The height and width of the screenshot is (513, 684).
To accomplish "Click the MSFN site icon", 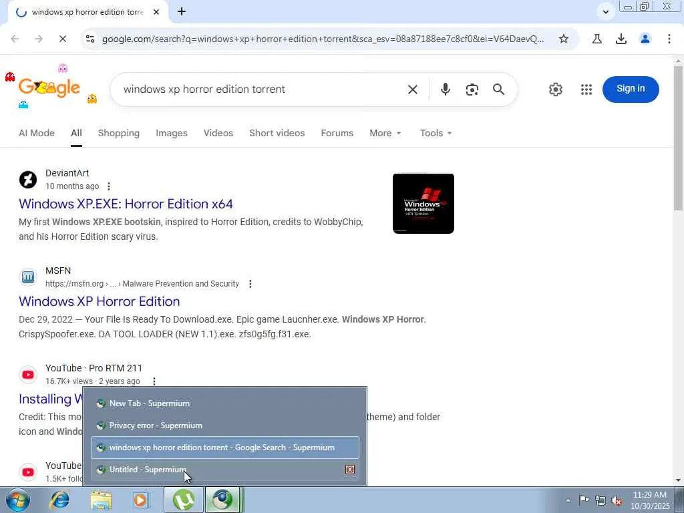I will (28, 277).
